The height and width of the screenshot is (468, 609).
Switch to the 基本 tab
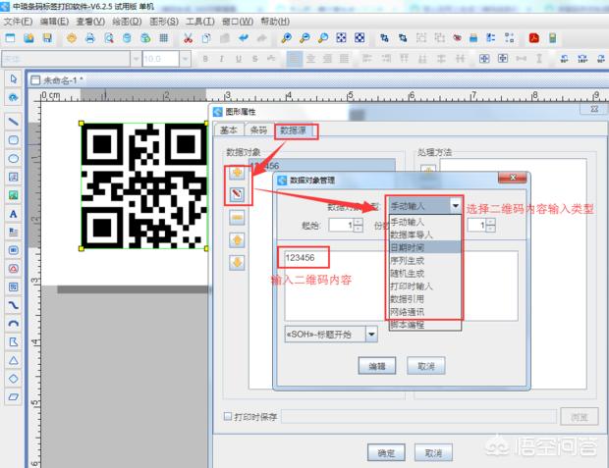coord(229,130)
